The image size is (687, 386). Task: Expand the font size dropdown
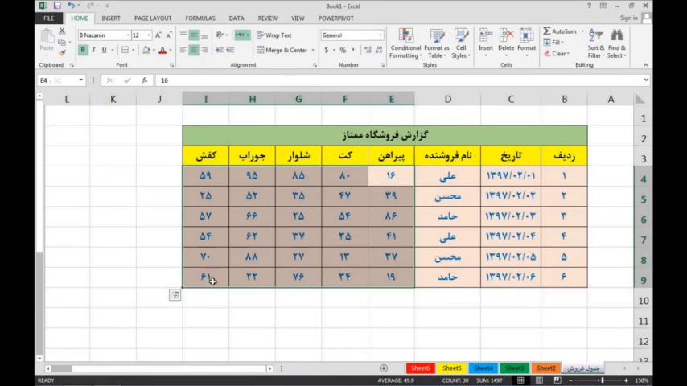[x=148, y=35]
